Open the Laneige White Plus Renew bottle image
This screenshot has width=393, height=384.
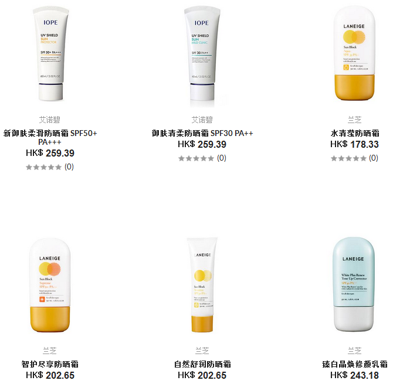(x=354, y=284)
